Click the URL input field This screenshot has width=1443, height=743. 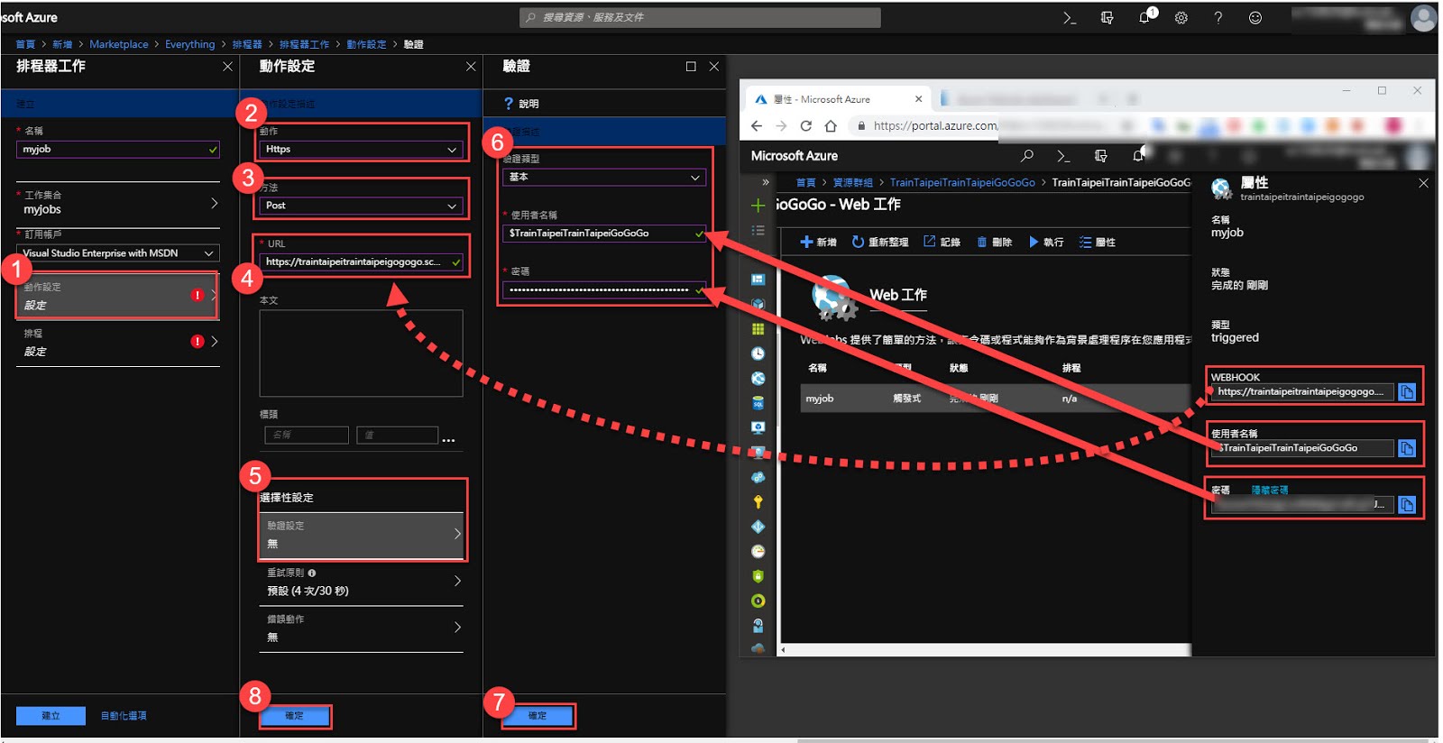click(x=362, y=261)
